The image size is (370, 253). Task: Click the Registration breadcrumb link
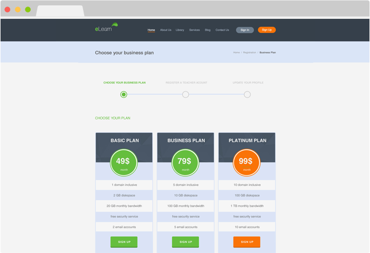pos(249,53)
